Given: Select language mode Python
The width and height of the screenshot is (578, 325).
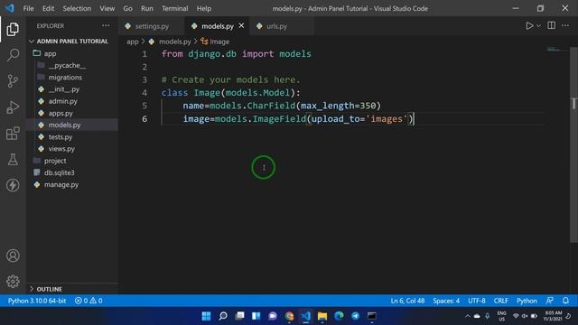Looking at the screenshot, I should click(x=527, y=301).
